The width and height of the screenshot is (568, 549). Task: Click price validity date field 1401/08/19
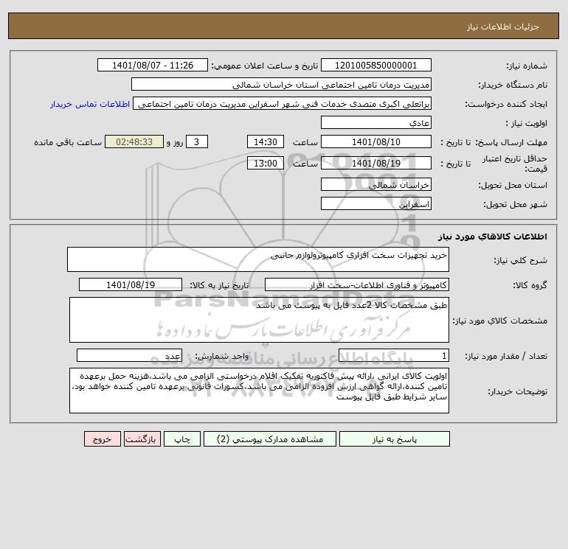pos(376,163)
